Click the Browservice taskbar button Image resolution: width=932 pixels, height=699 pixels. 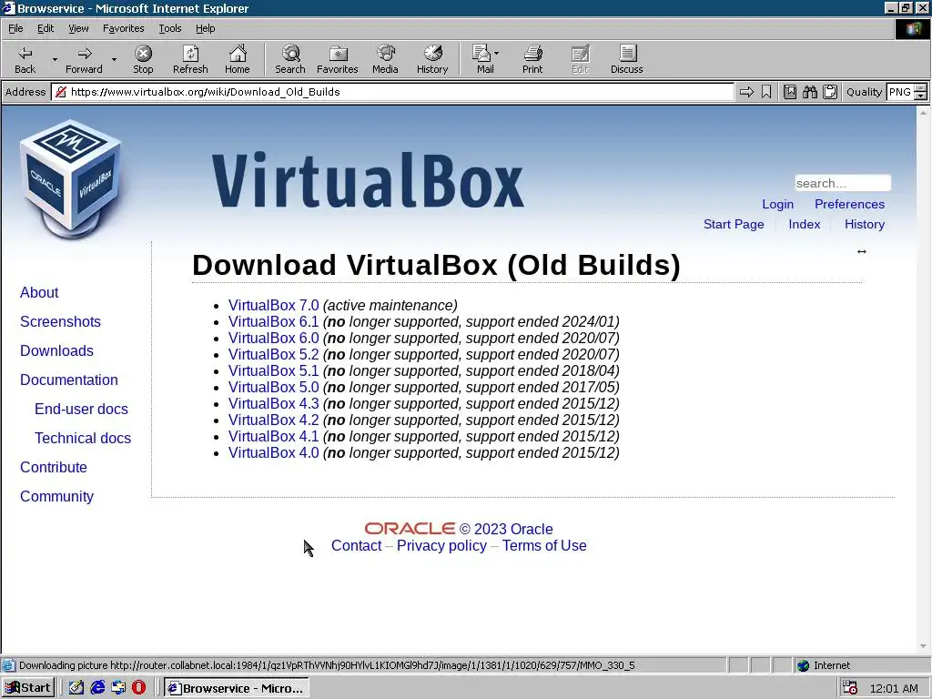236,688
